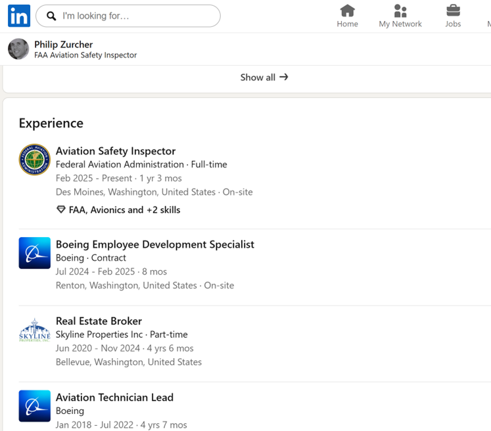This screenshot has height=431, width=491.
Task: Select the Jobs menu label
Action: (x=453, y=24)
